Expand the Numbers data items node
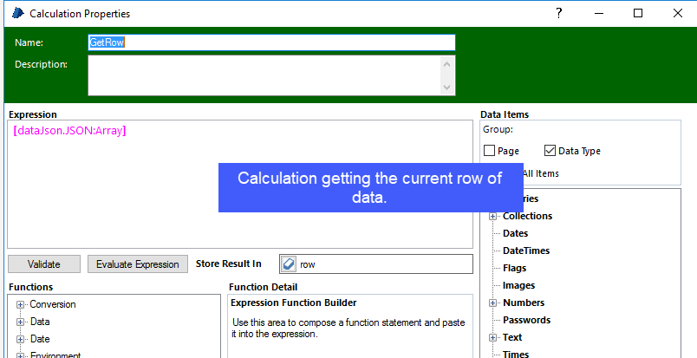The image size is (697, 358). [493, 303]
